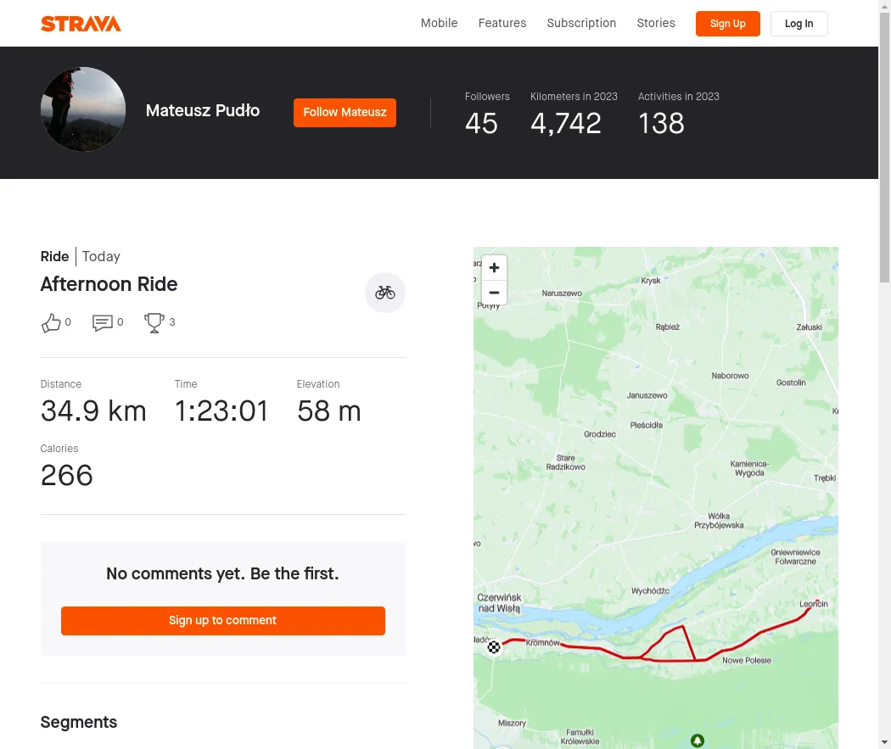Click the Strava logo

click(81, 24)
